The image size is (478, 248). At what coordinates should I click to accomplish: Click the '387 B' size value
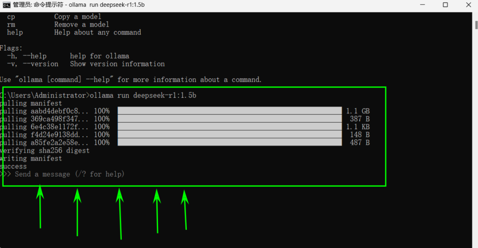pyautogui.click(x=360, y=119)
